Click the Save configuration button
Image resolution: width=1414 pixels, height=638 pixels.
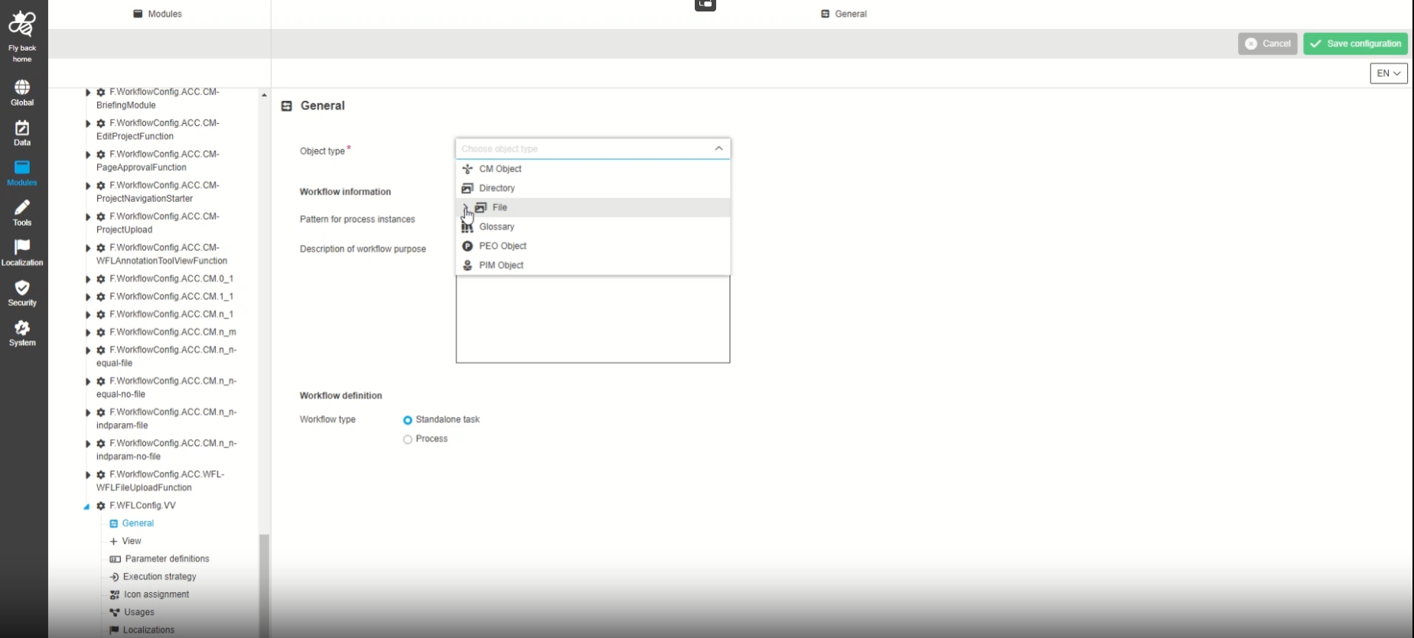(x=1355, y=44)
